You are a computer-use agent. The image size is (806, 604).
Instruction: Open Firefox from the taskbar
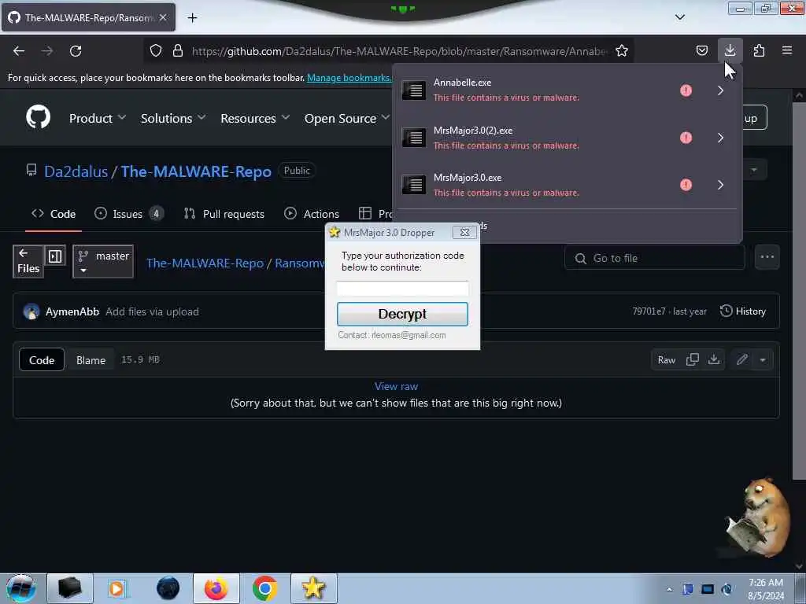(x=216, y=588)
